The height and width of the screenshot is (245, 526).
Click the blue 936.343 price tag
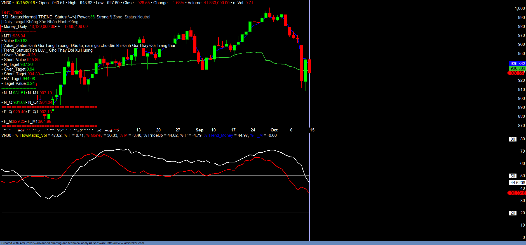tap(517, 64)
